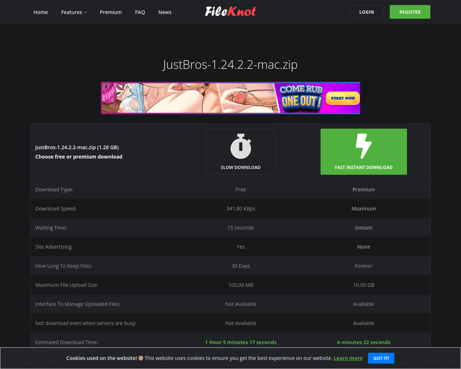This screenshot has width=461, height=369.
Task: Click the REGISTER button
Action: coord(410,12)
